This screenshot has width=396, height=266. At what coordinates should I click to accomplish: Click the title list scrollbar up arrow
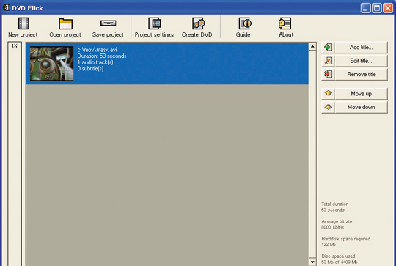click(312, 46)
